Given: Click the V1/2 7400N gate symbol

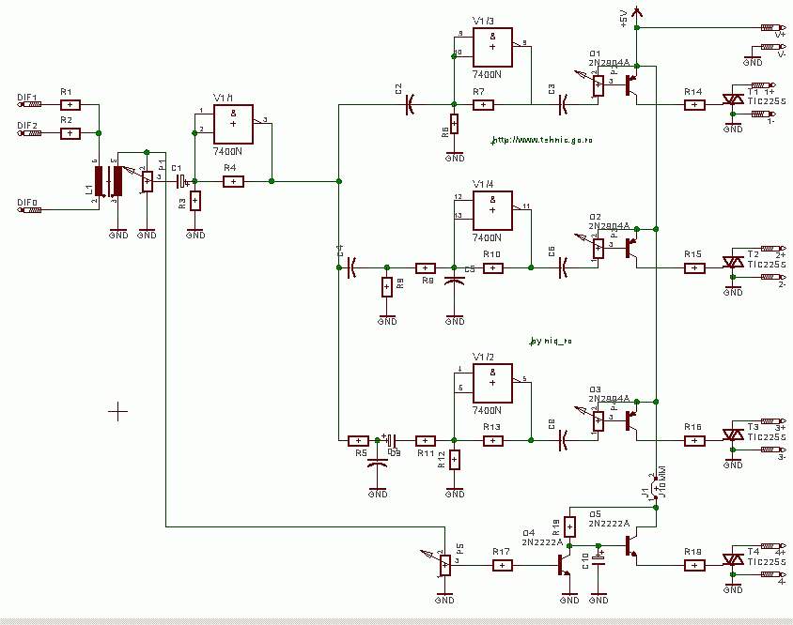Looking at the screenshot, I should click(x=492, y=383).
